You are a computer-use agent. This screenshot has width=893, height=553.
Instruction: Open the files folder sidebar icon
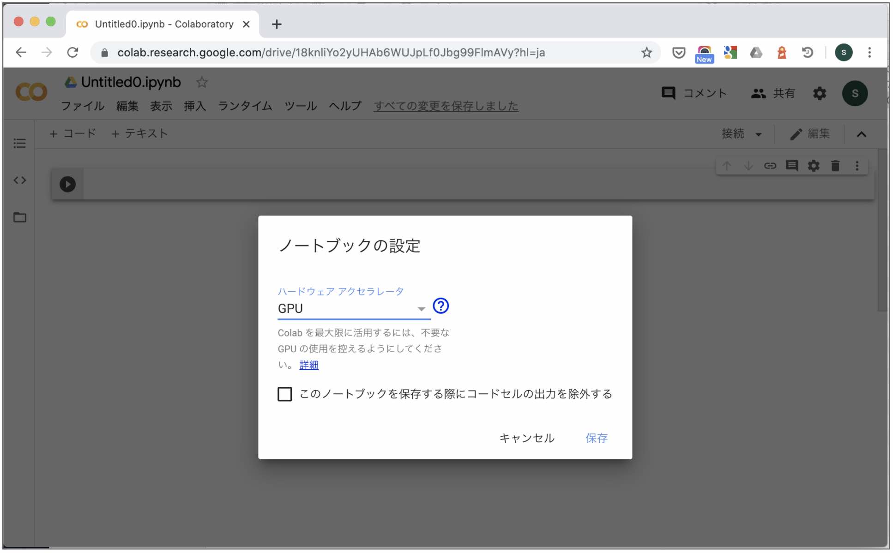[19, 217]
